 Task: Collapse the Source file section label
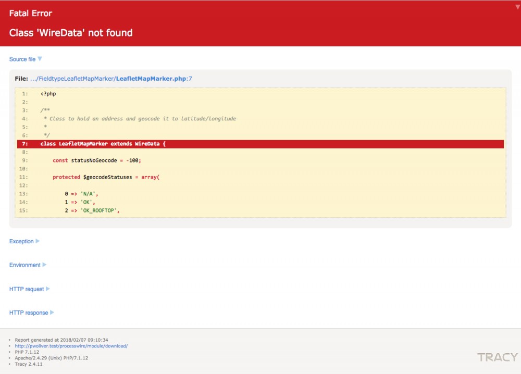[x=22, y=59]
